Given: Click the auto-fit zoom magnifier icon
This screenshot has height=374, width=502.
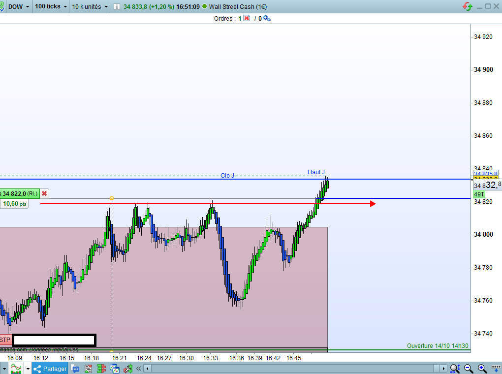Looking at the screenshot, I should coord(455,369).
